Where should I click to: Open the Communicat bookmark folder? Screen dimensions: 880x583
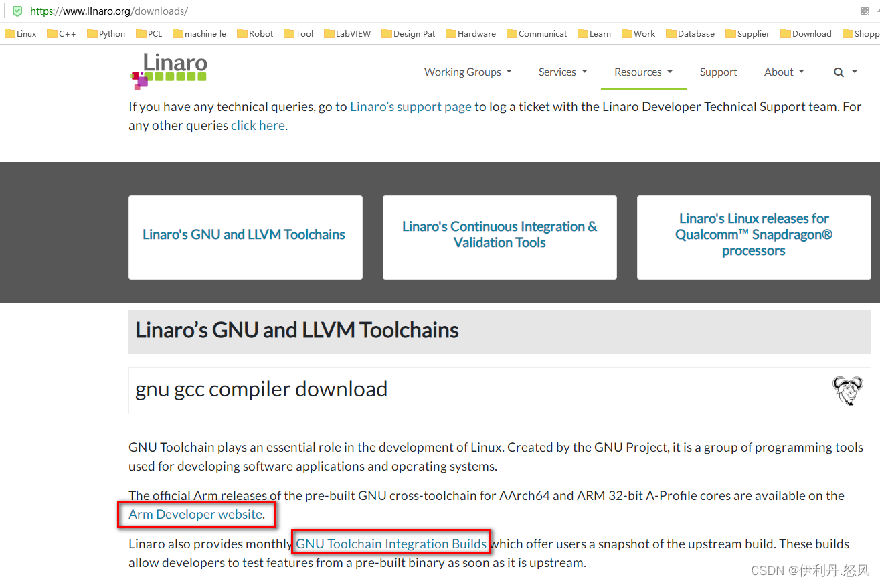click(x=537, y=33)
